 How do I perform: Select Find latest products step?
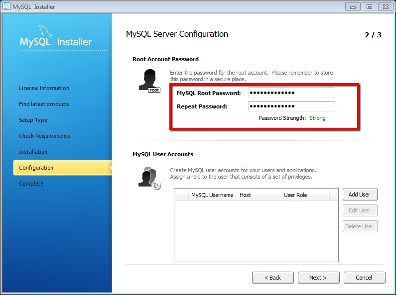[x=44, y=104]
